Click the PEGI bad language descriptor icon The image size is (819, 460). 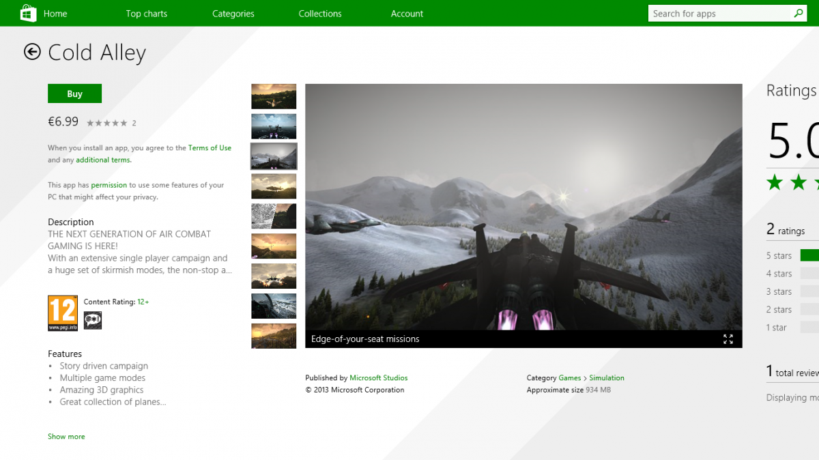93,320
